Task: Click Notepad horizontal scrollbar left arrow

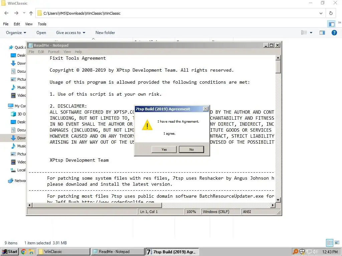Action: tap(30, 205)
